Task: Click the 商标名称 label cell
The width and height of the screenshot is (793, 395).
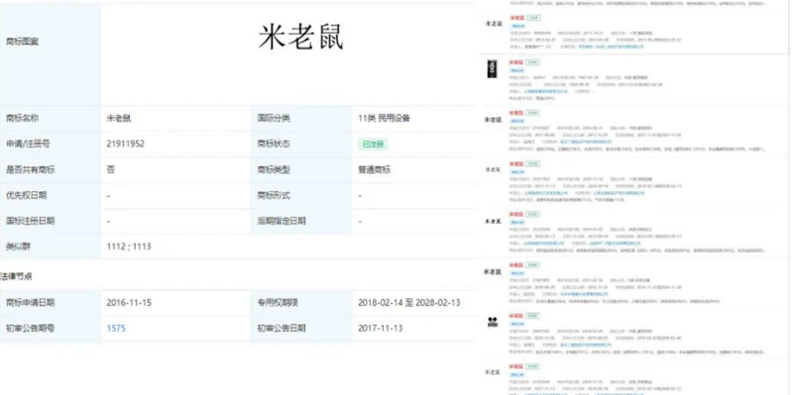Action: 51,118
